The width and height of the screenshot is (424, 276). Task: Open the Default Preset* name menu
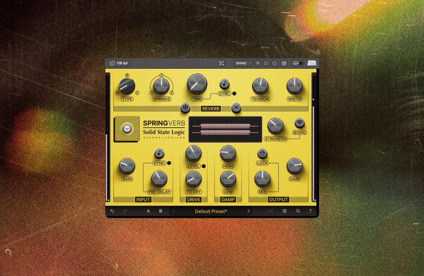coord(211,211)
